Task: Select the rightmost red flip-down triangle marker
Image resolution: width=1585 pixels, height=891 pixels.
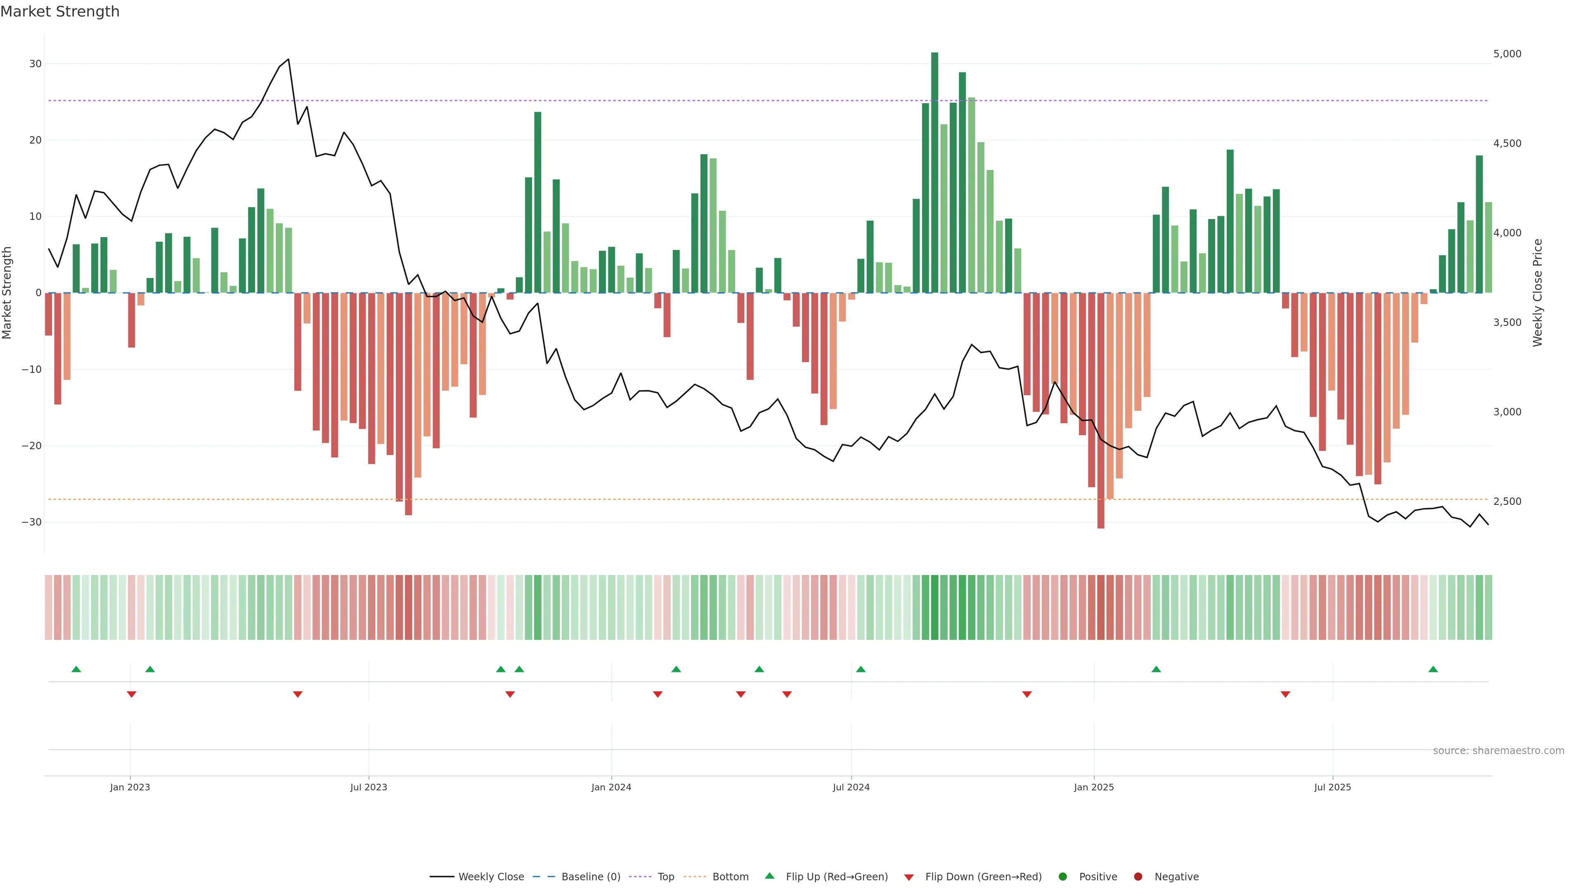Action: click(x=1285, y=694)
